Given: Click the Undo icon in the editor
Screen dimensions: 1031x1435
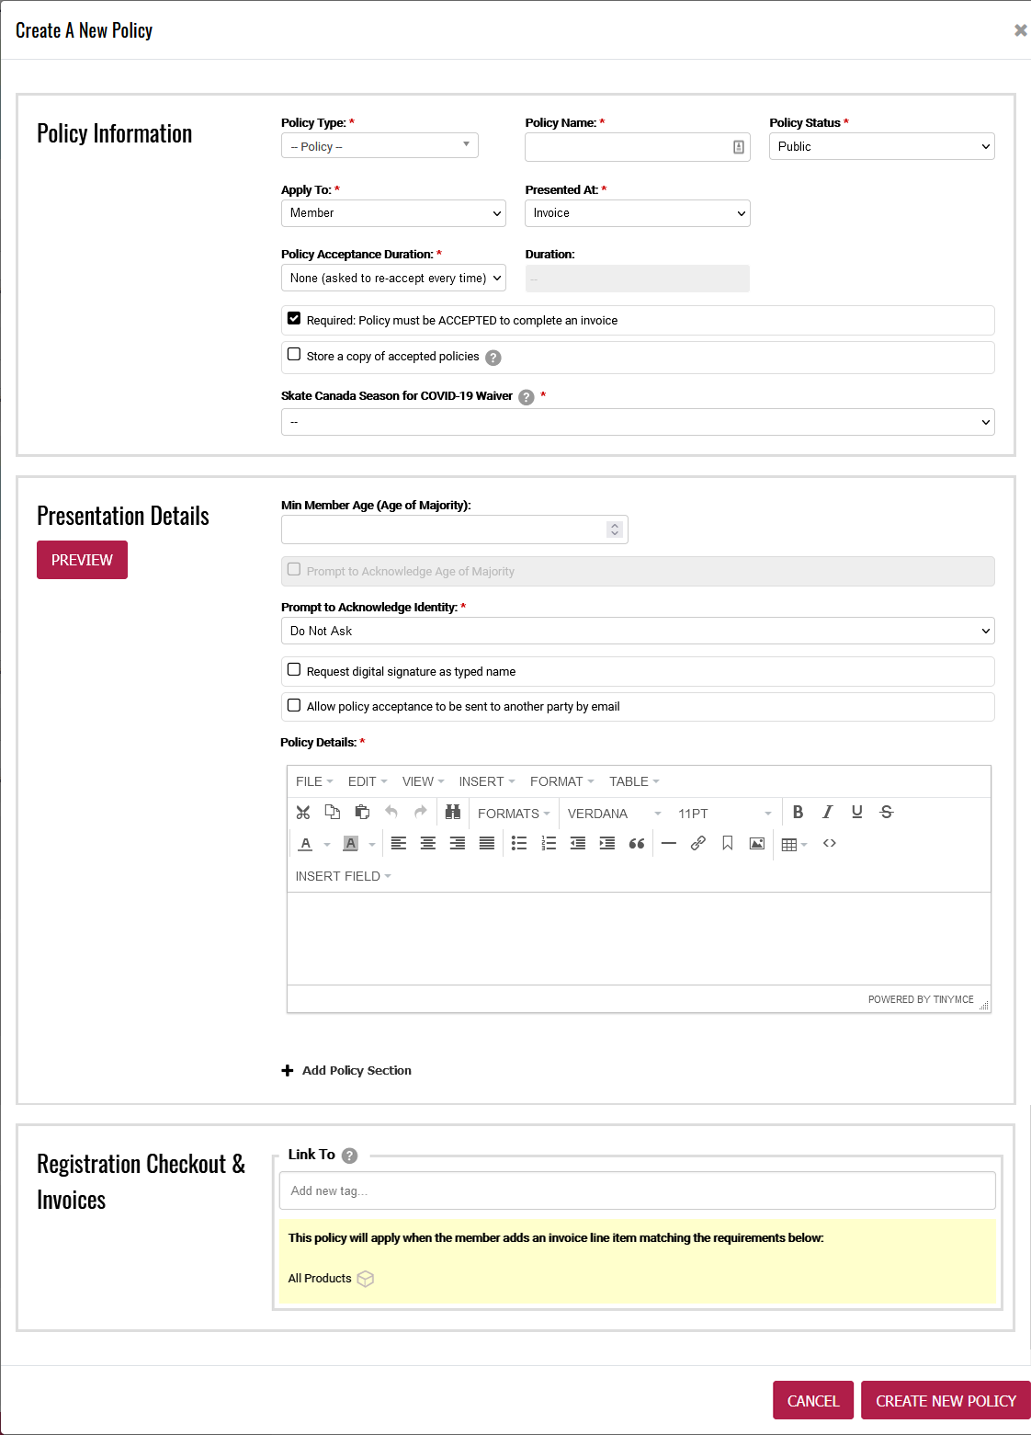Looking at the screenshot, I should tap(391, 812).
